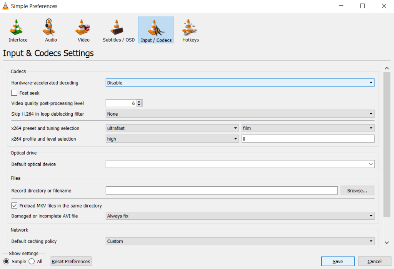Enable Fast seek
Image resolution: width=394 pixels, height=269 pixels.
(x=14, y=93)
